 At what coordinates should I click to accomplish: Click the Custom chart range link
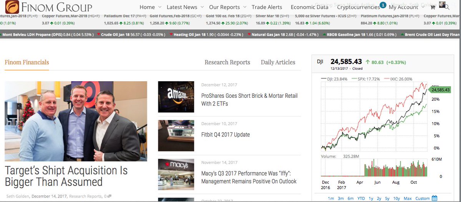423,199
